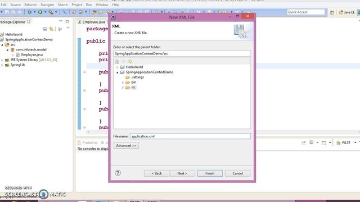360x202 pixels.
Task: Click the Cancel button
Action: coord(237,173)
